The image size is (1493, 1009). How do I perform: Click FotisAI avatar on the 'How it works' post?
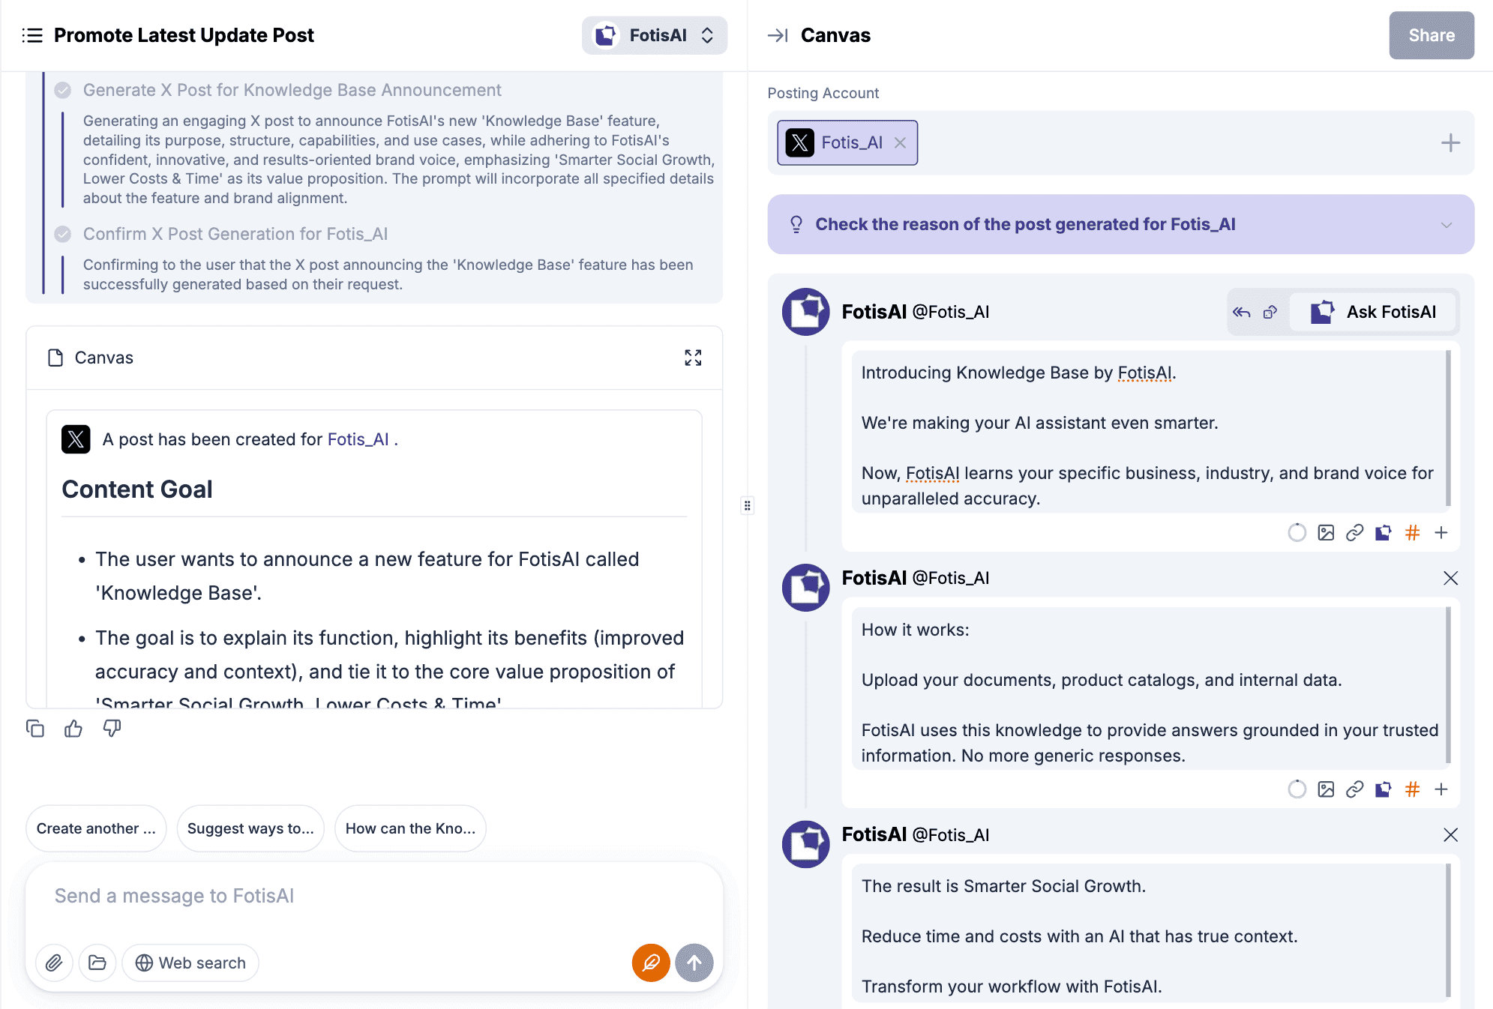point(805,587)
